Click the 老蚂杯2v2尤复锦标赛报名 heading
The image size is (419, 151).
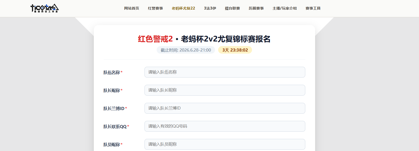[x=226, y=39]
